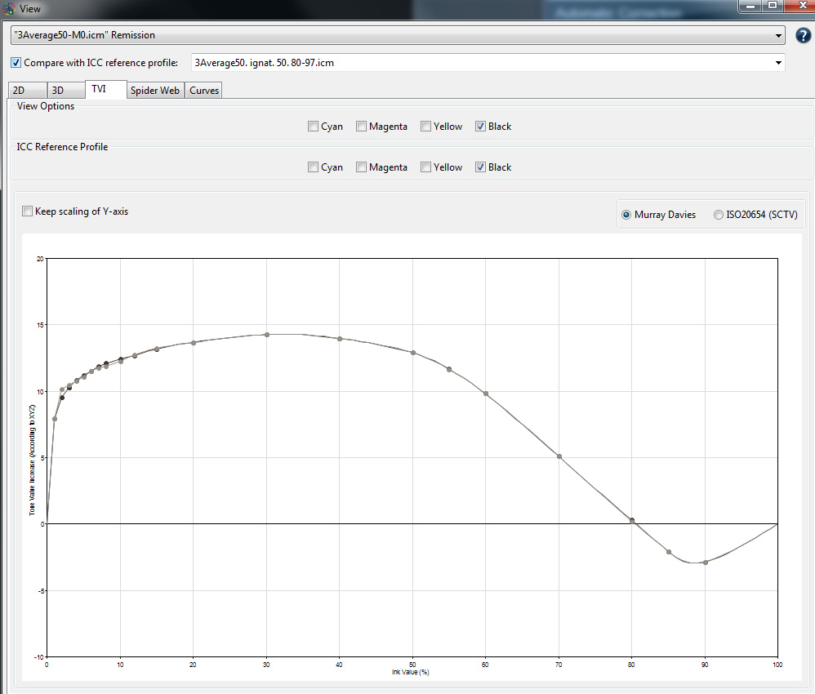Open the ICC reference profile dropdown arrow
Viewport: 815px width, 694px height.
point(778,63)
